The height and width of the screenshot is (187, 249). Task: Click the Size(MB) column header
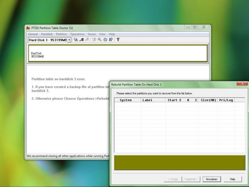click(208, 100)
